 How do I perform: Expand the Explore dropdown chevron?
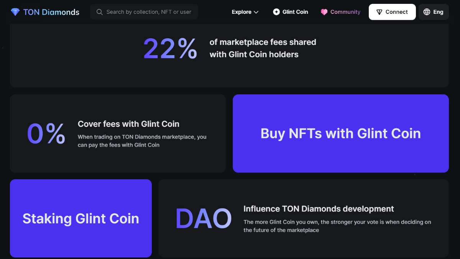coord(256,12)
